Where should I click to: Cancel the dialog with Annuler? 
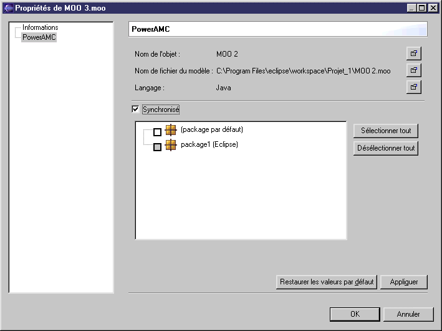(x=408, y=314)
